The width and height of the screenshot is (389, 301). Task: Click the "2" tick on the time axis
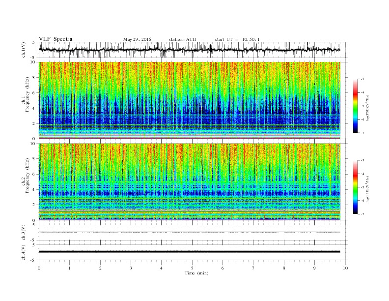coord(100,268)
